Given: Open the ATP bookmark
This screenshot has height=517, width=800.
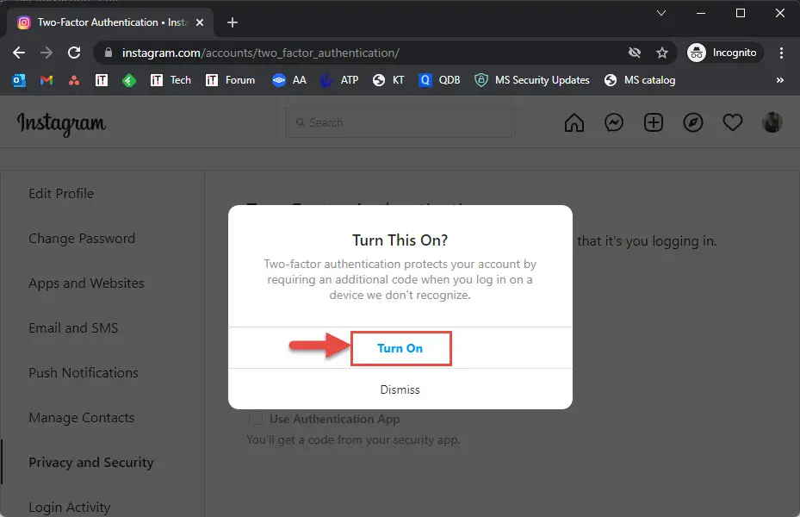Looking at the screenshot, I should tap(339, 80).
